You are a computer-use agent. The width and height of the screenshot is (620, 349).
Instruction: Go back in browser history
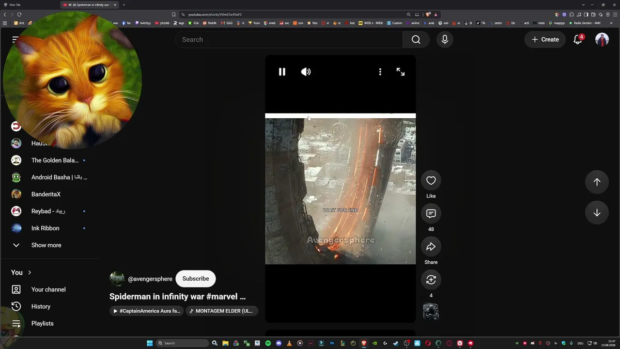coord(5,15)
